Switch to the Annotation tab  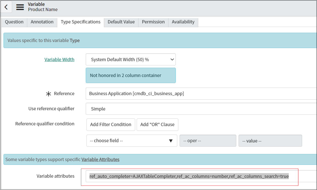pyautogui.click(x=42, y=22)
